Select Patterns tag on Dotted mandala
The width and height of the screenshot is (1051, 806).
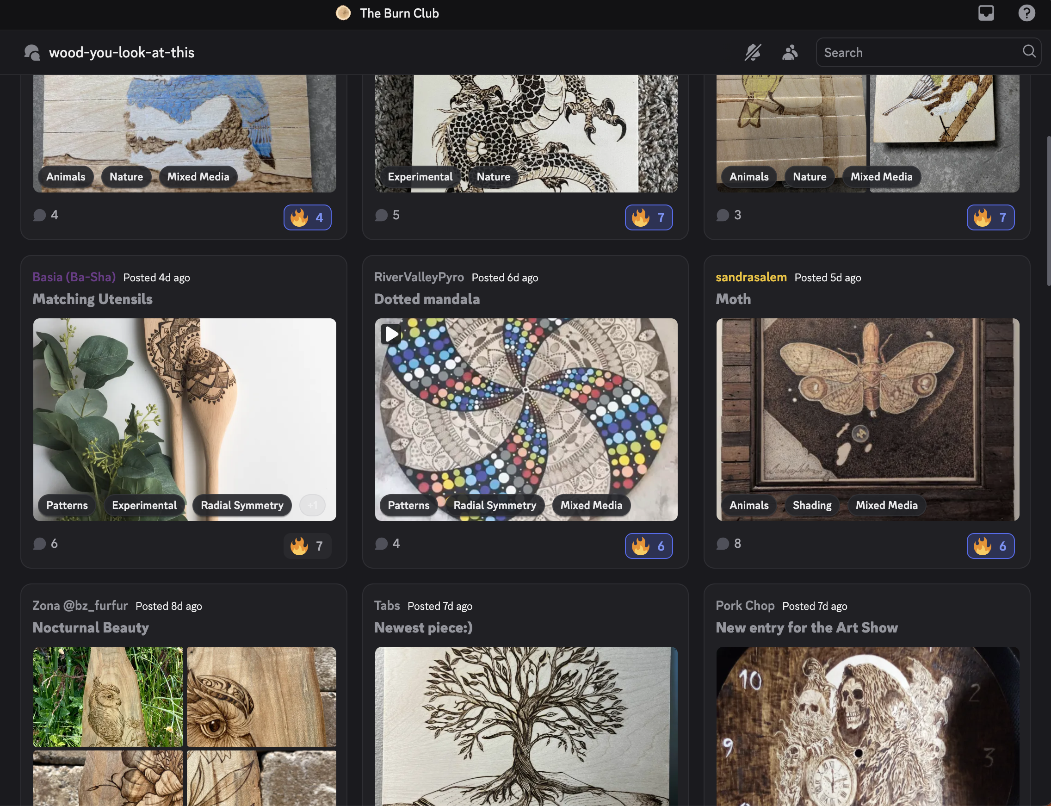(408, 505)
